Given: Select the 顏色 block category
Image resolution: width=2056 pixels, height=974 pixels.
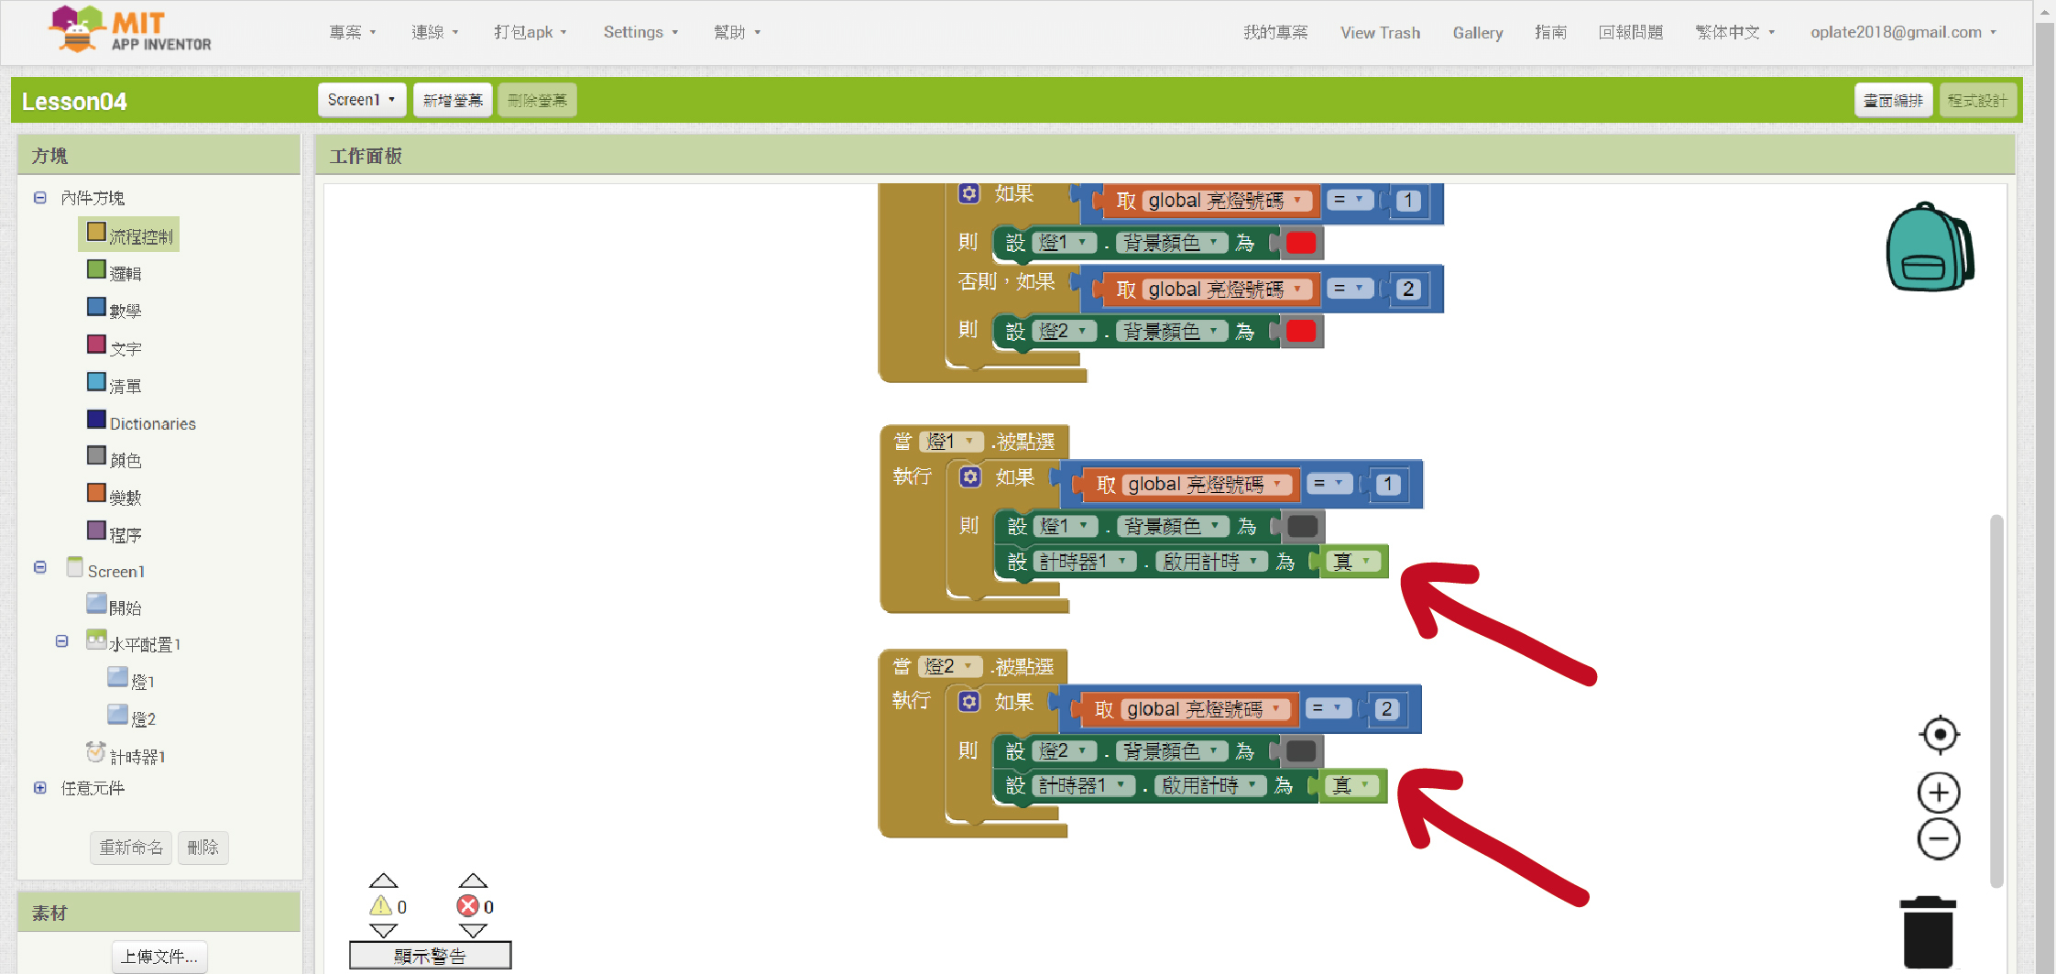Looking at the screenshot, I should point(115,459).
